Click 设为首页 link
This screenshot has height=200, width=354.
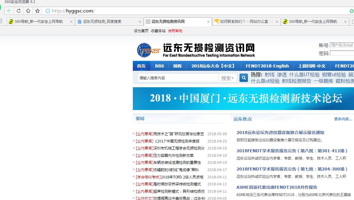141,31
